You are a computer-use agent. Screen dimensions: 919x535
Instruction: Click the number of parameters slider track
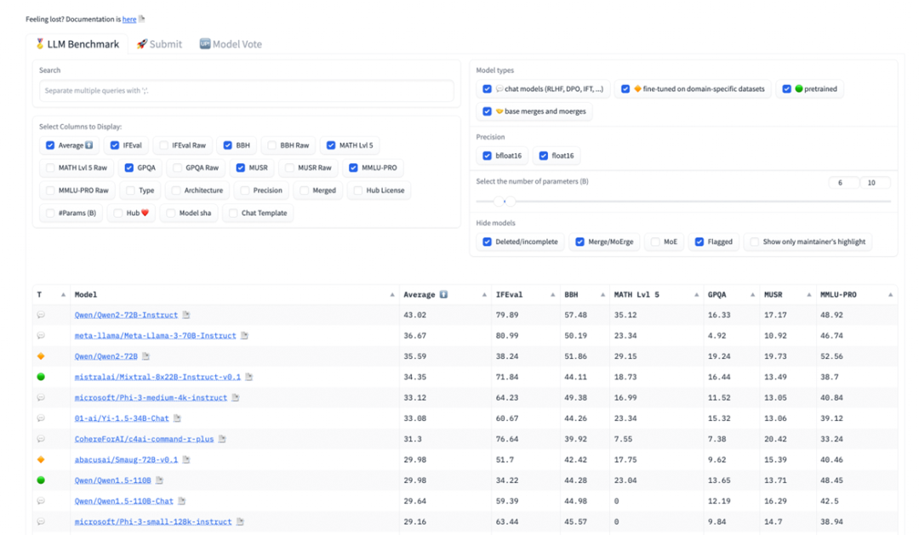tap(683, 201)
